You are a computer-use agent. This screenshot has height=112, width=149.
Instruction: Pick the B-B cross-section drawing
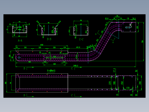pos(49,29)
